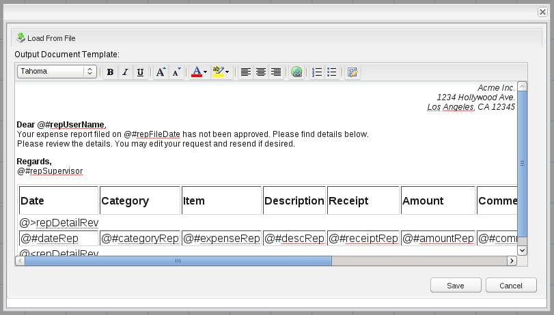Switch to source edit mode
This screenshot has height=315, width=554.
[352, 72]
